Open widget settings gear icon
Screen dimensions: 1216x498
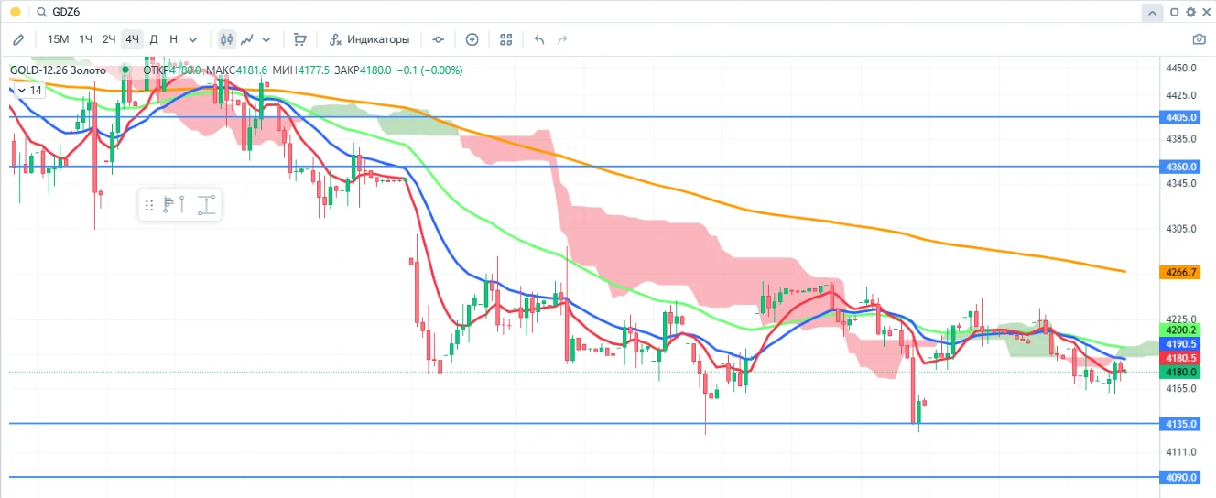[x=1191, y=12]
